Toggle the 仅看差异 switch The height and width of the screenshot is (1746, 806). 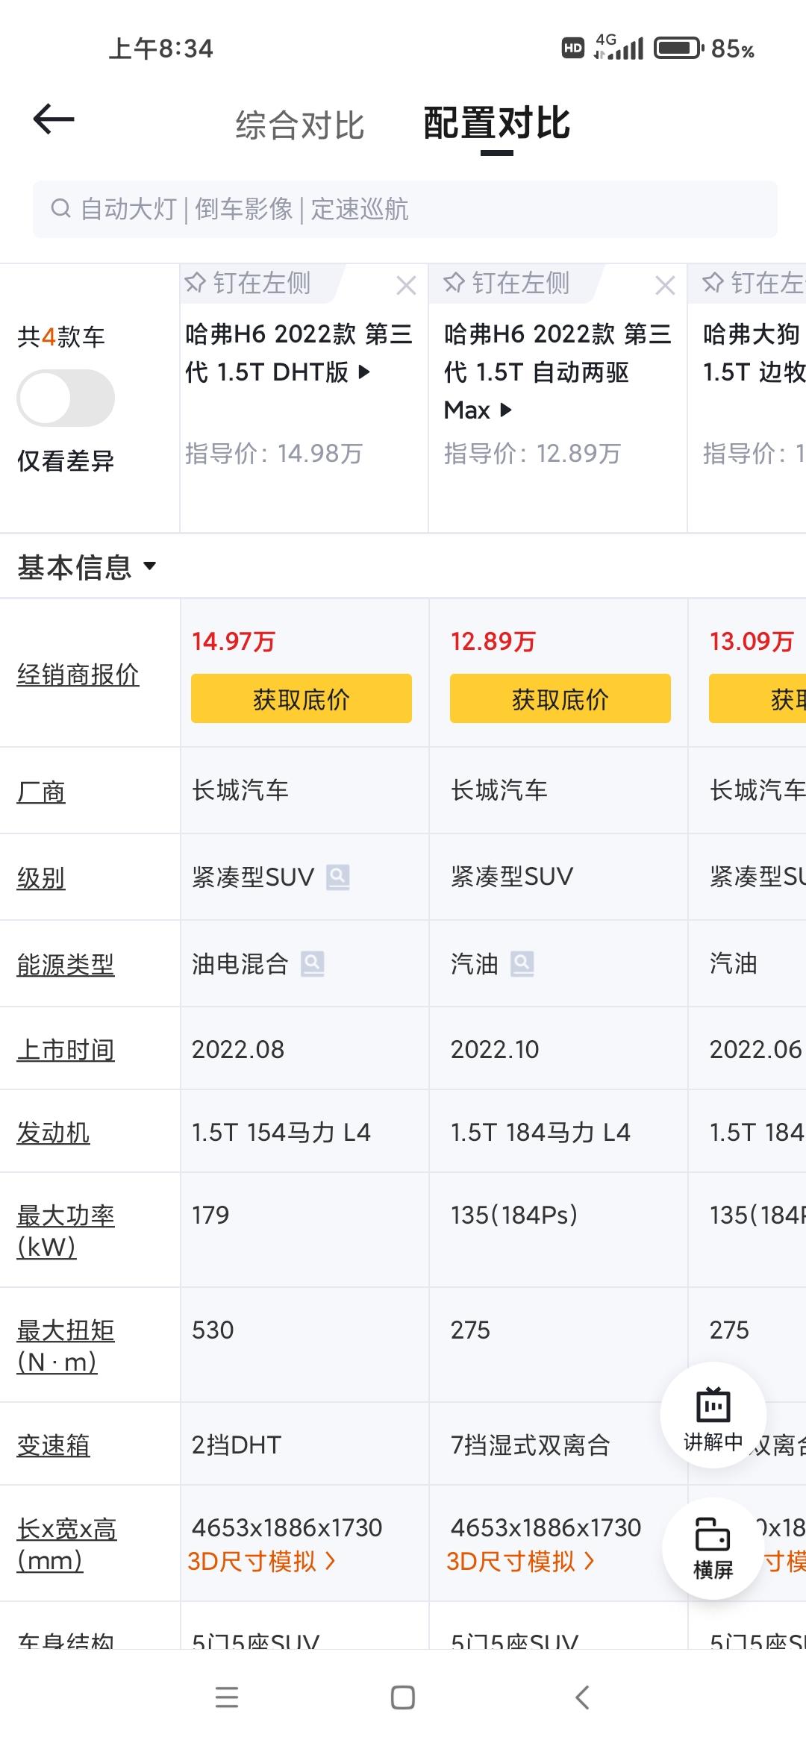click(66, 398)
